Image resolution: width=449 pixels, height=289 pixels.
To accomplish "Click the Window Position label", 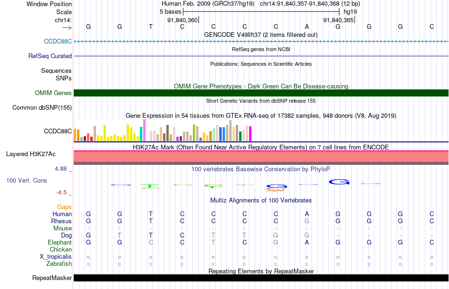I will tap(49, 4).
